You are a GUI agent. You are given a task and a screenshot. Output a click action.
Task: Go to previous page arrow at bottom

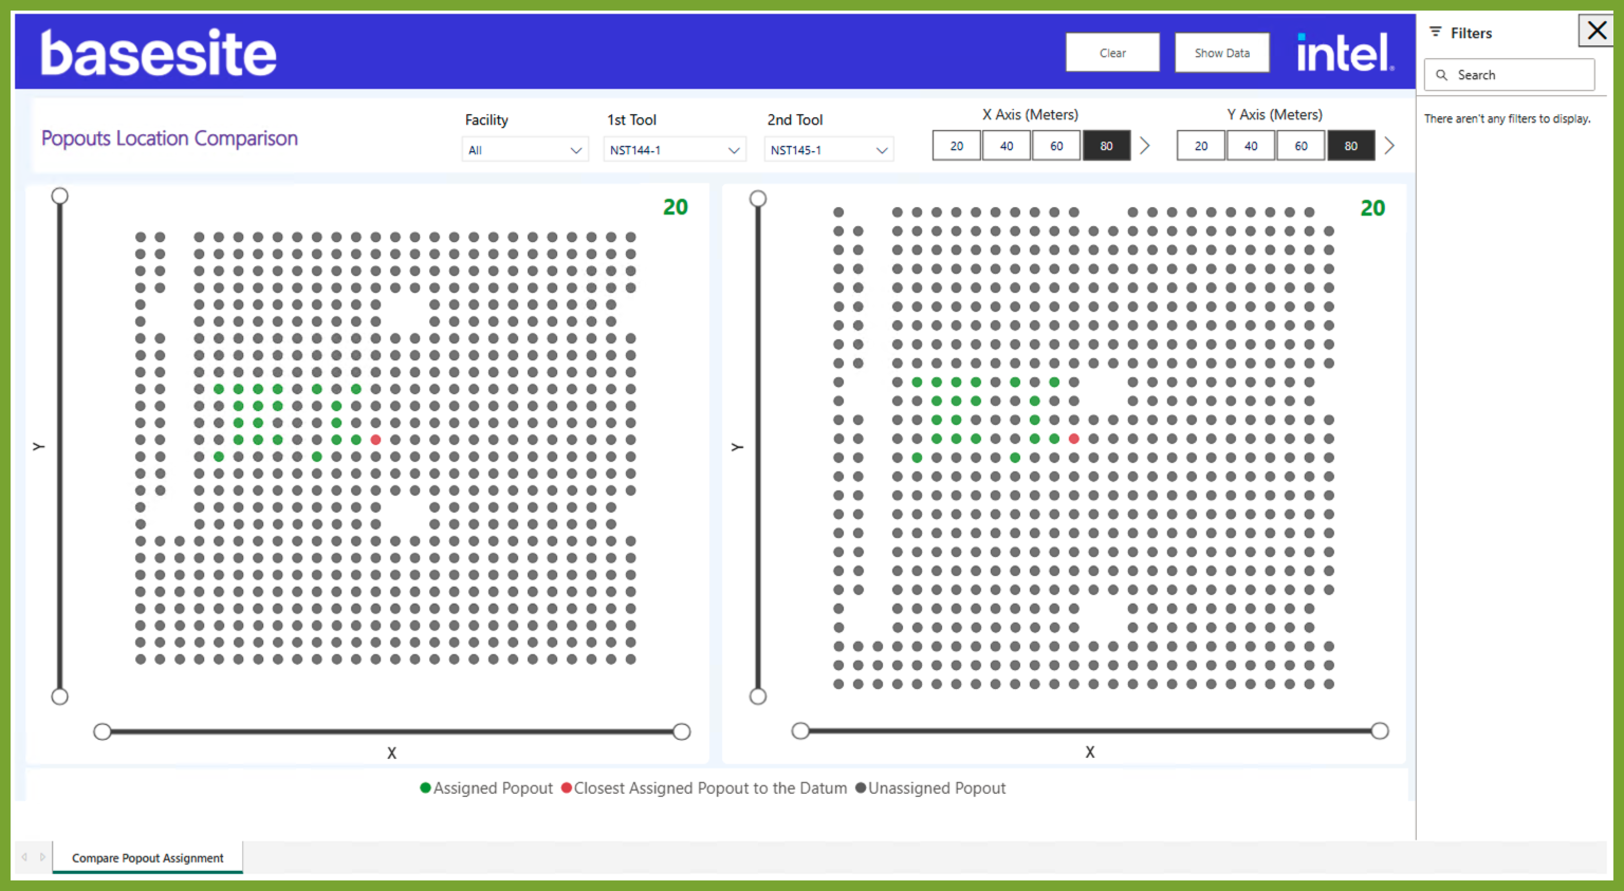25,857
